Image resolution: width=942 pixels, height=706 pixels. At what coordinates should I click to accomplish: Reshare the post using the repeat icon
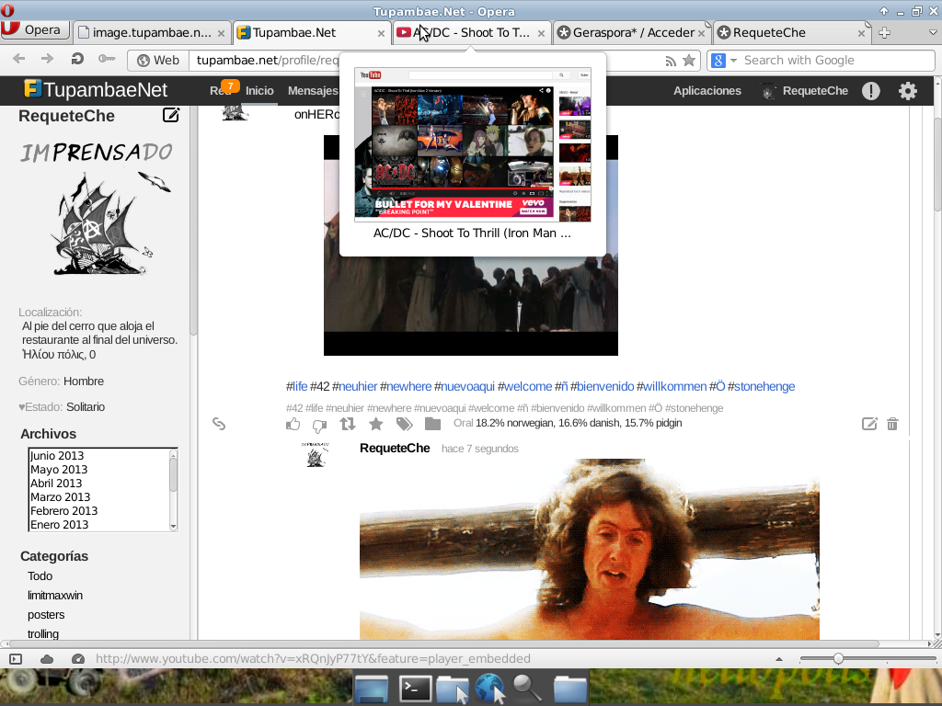pos(348,424)
